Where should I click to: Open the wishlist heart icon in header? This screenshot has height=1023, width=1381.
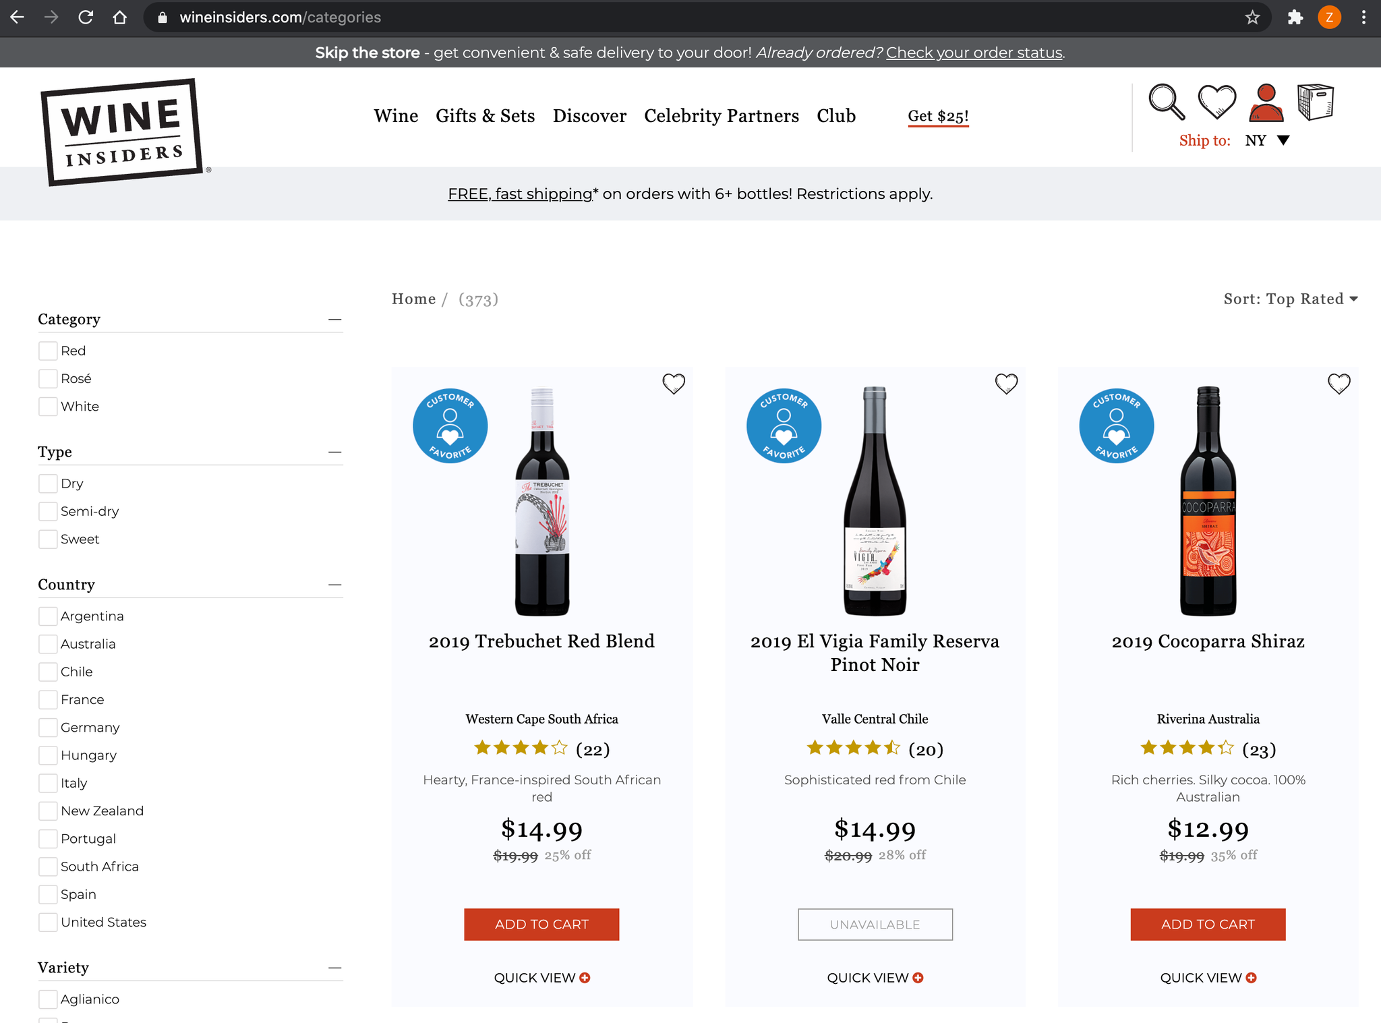1216,102
